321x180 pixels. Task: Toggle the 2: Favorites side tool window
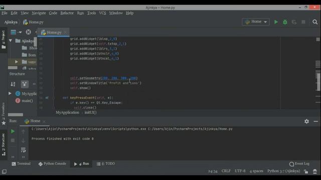(4, 113)
